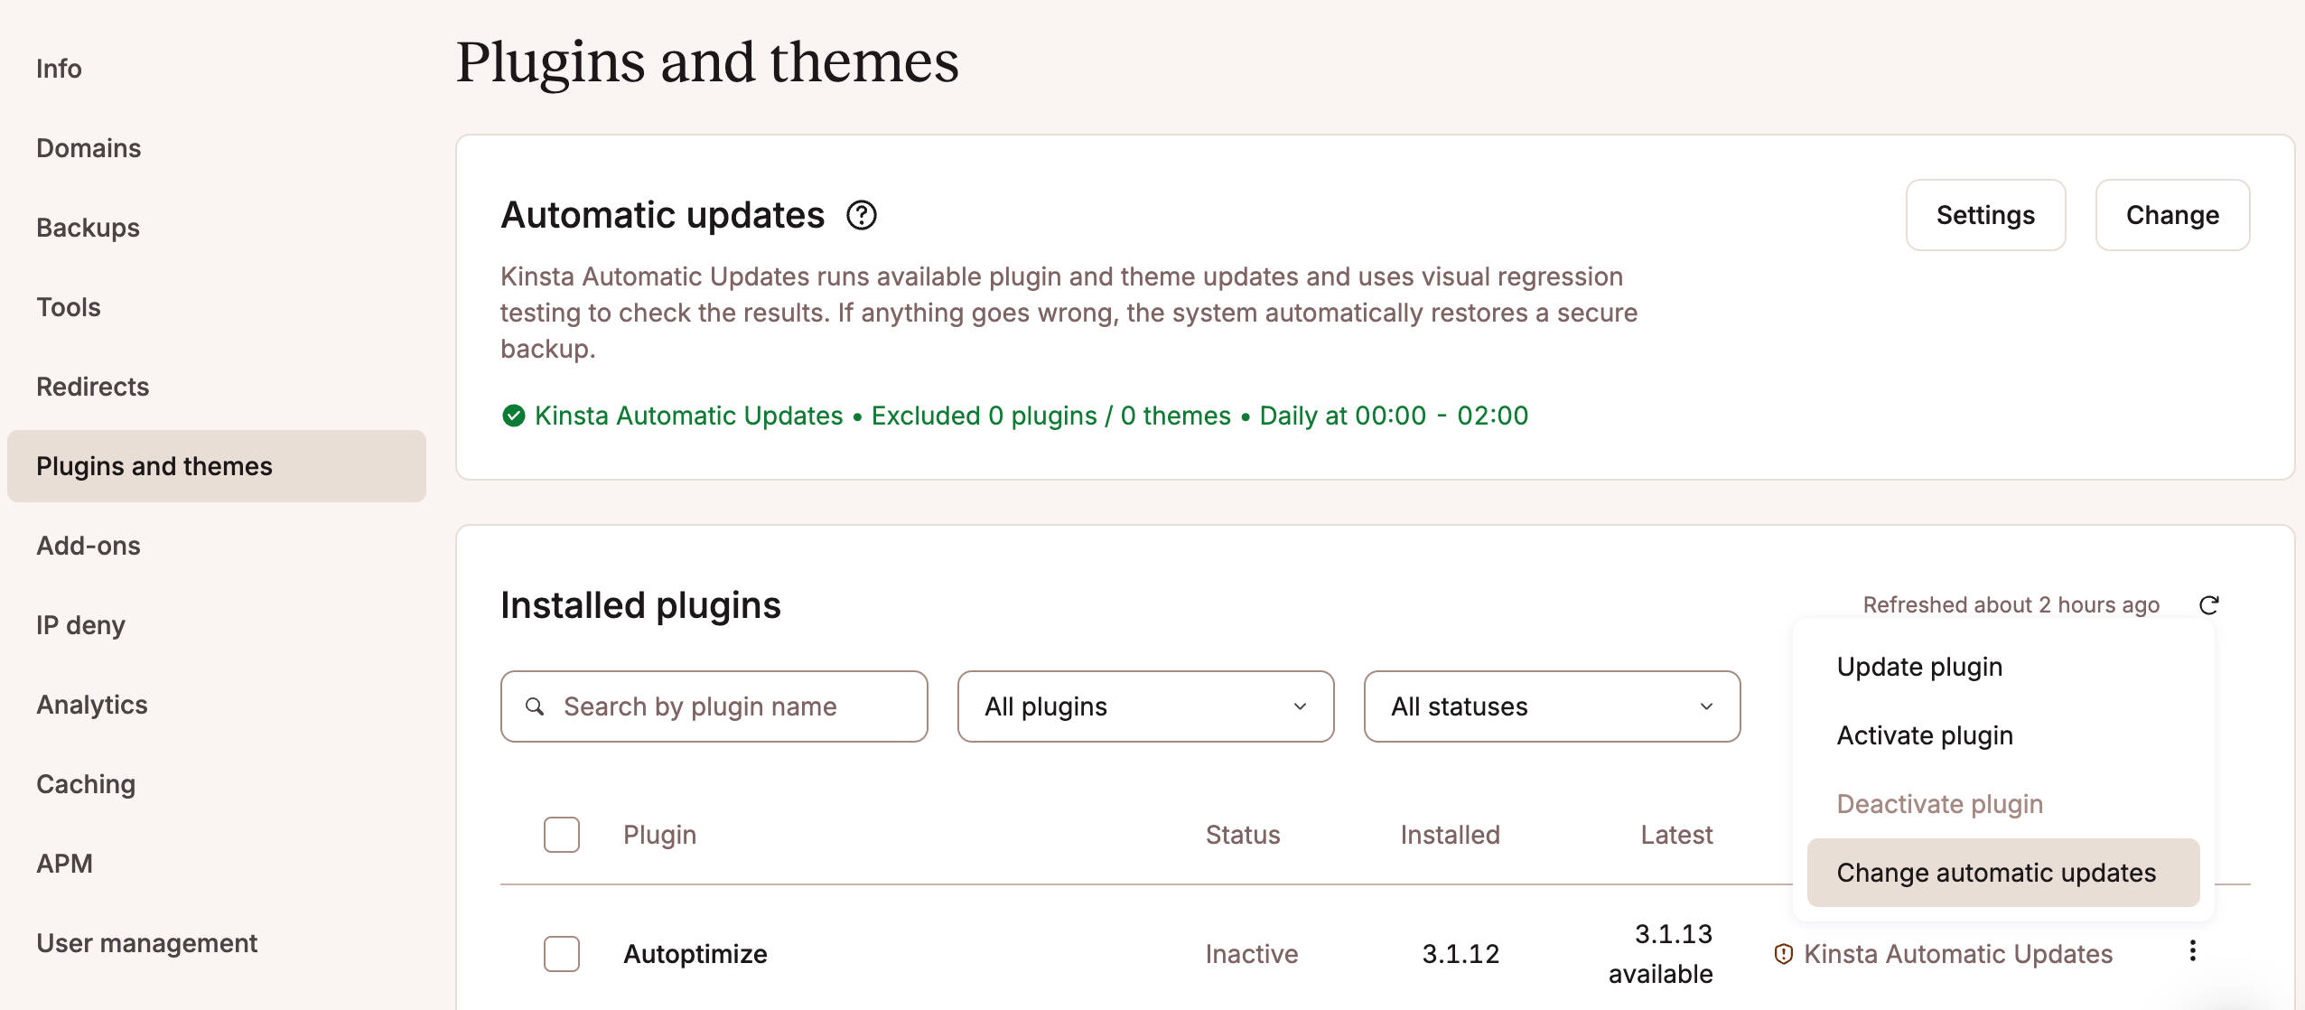Select Plugins and themes in sidebar
Image resolution: width=2305 pixels, height=1010 pixels.
(217, 466)
